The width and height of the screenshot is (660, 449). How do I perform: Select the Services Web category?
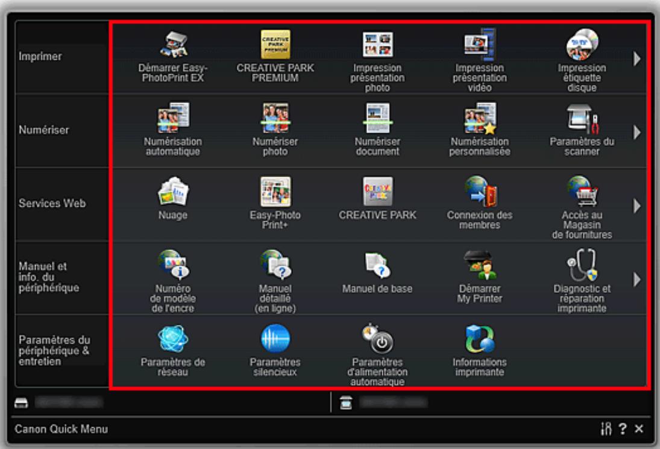pyautogui.click(x=62, y=204)
